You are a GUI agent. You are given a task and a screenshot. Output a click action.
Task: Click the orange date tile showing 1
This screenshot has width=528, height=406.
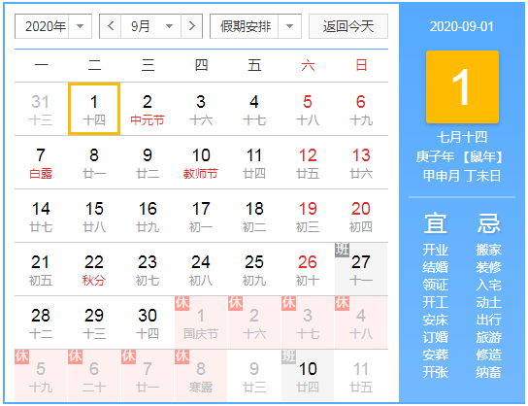[462, 86]
